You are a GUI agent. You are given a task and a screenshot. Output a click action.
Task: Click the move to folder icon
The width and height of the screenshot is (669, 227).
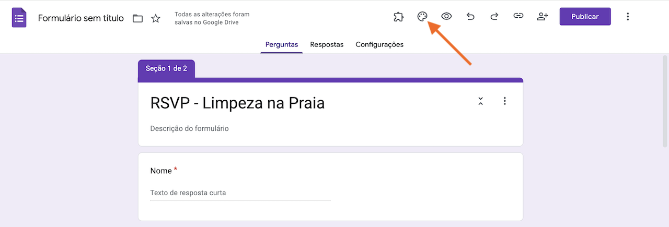(137, 18)
